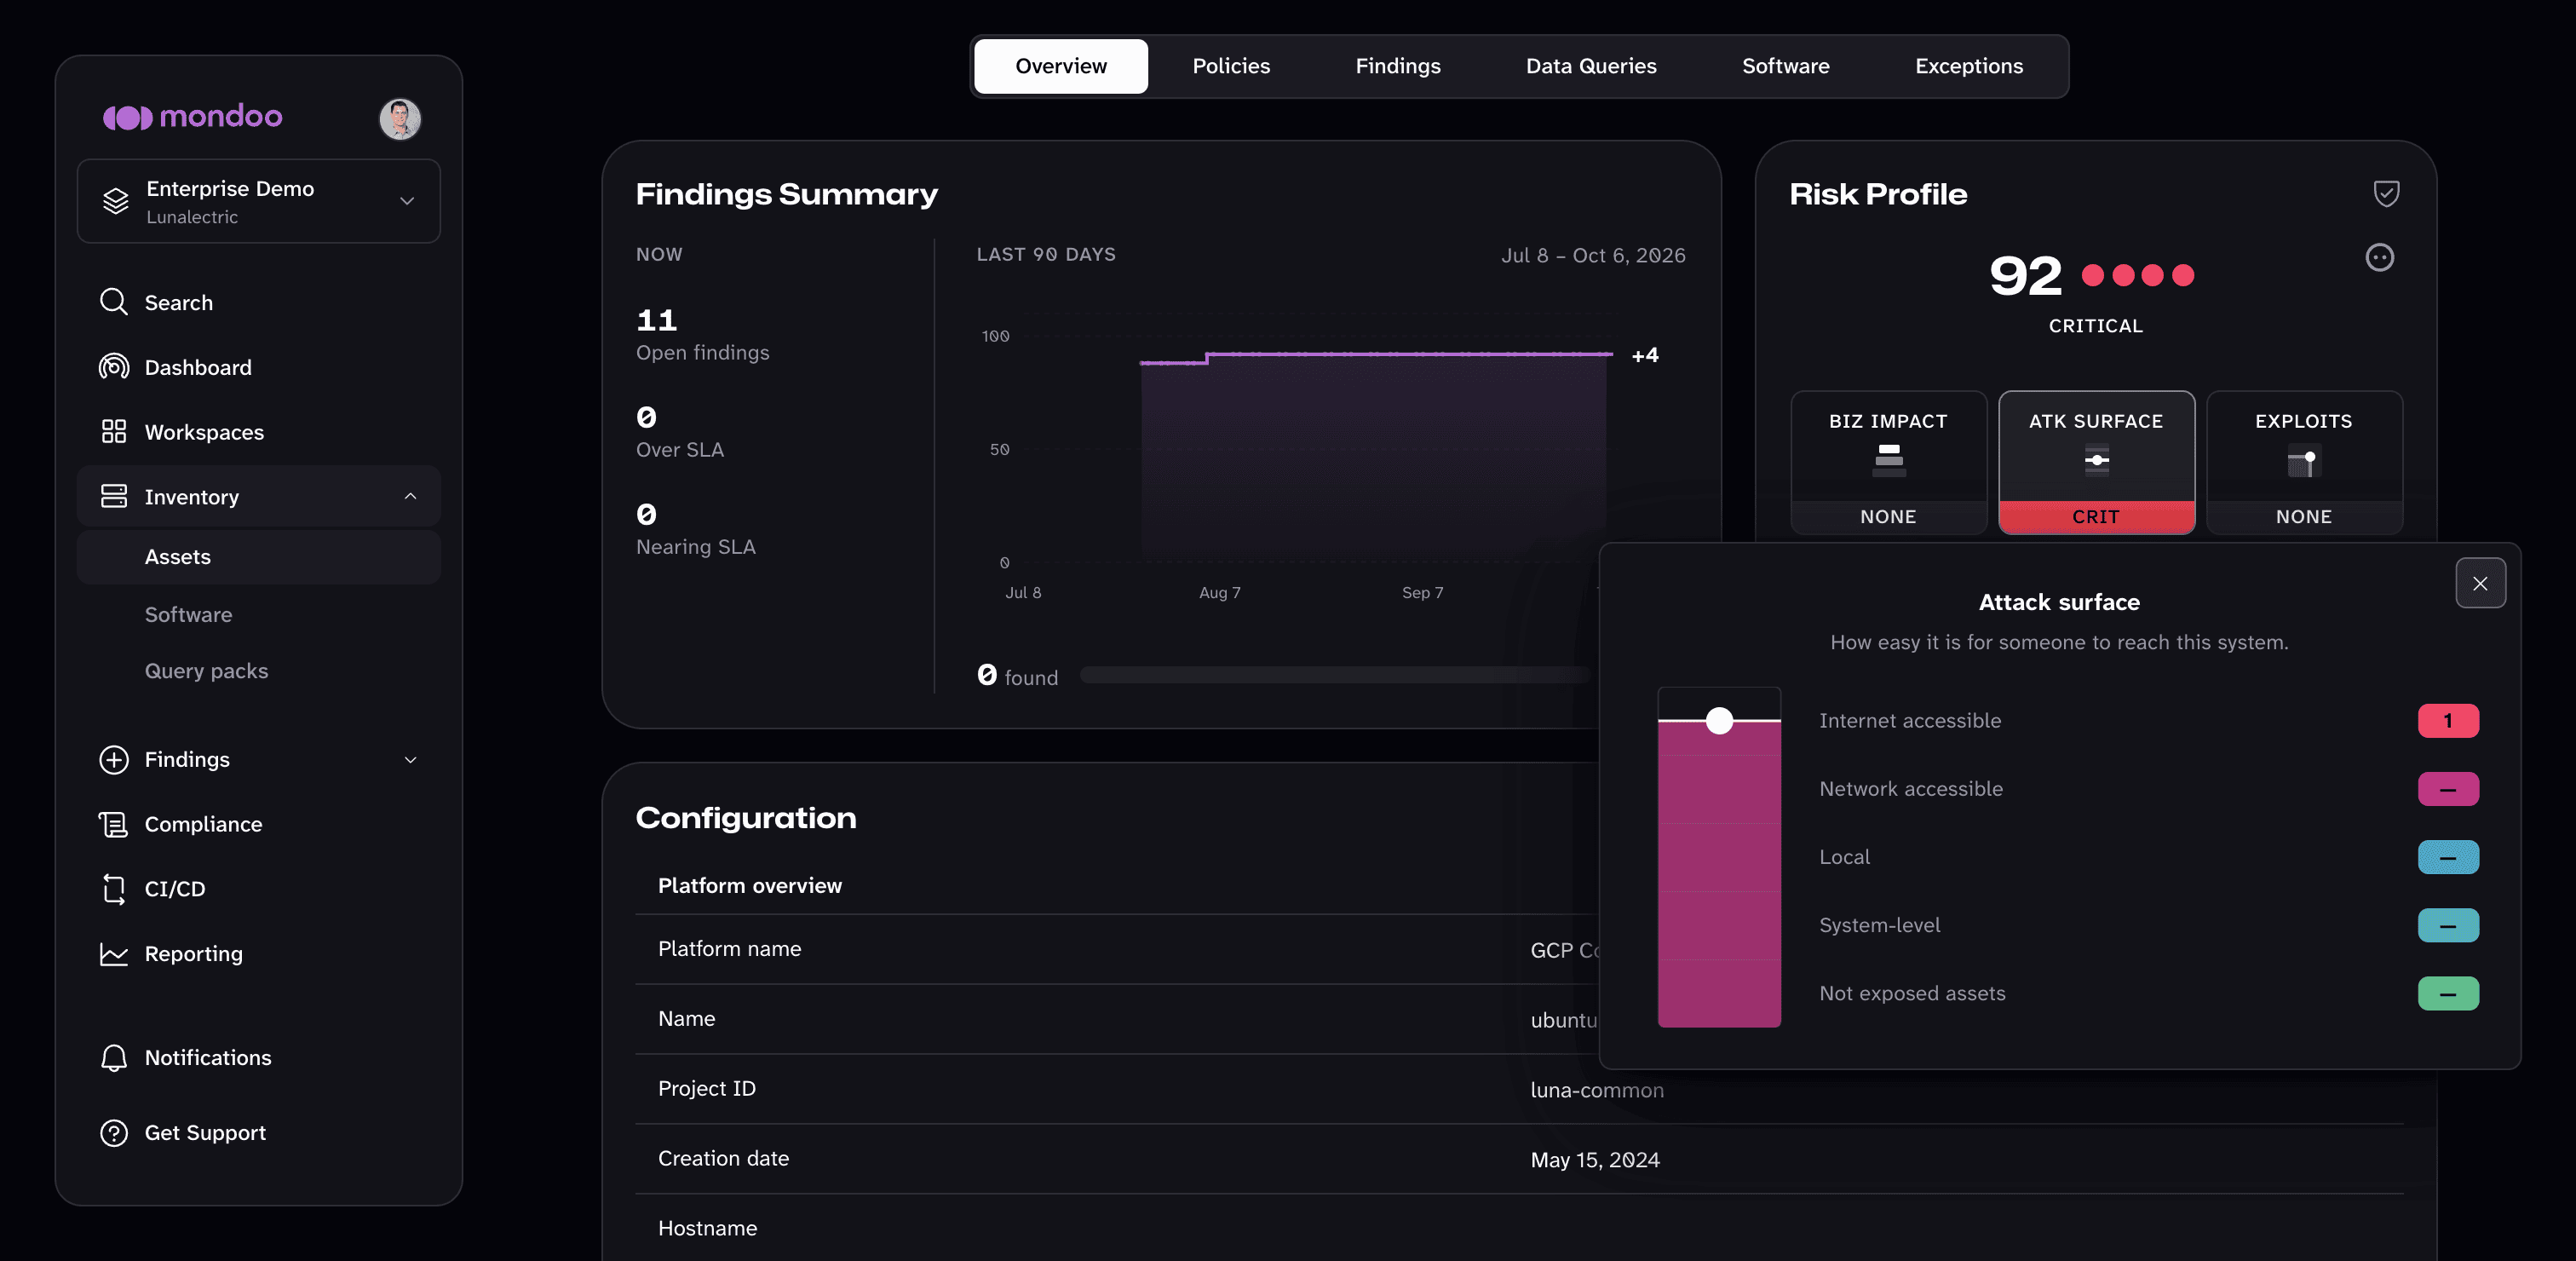Click the Compliance scroll icon
This screenshot has width=2576, height=1261.
click(114, 824)
